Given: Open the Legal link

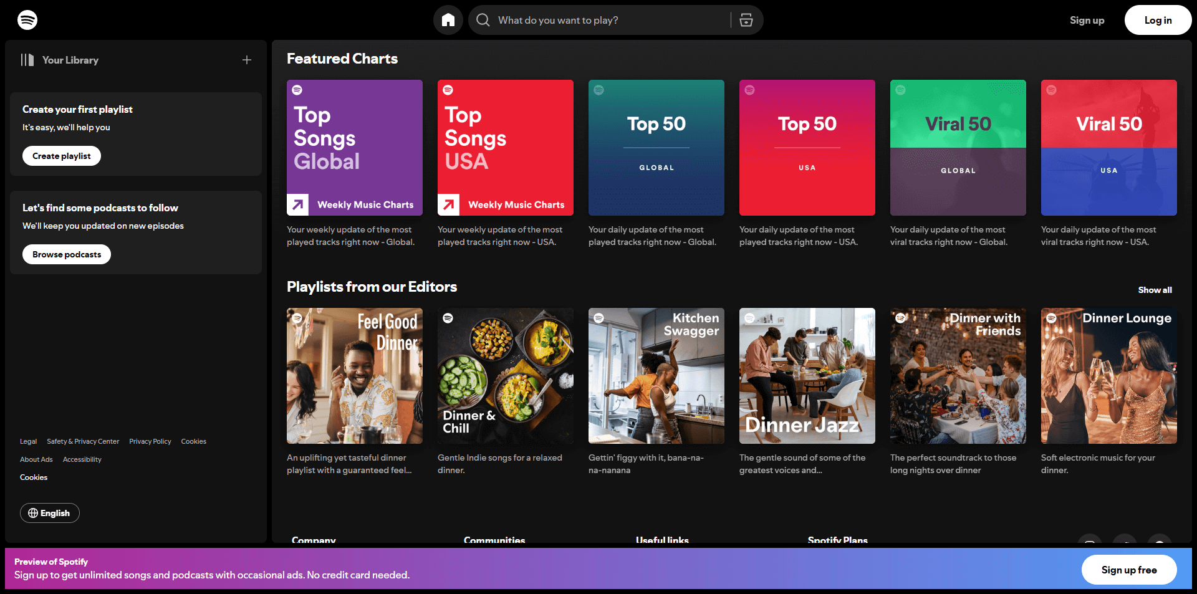Looking at the screenshot, I should tap(28, 441).
